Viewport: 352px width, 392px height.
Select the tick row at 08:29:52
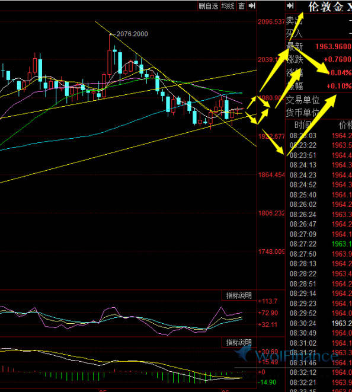tap(321, 313)
